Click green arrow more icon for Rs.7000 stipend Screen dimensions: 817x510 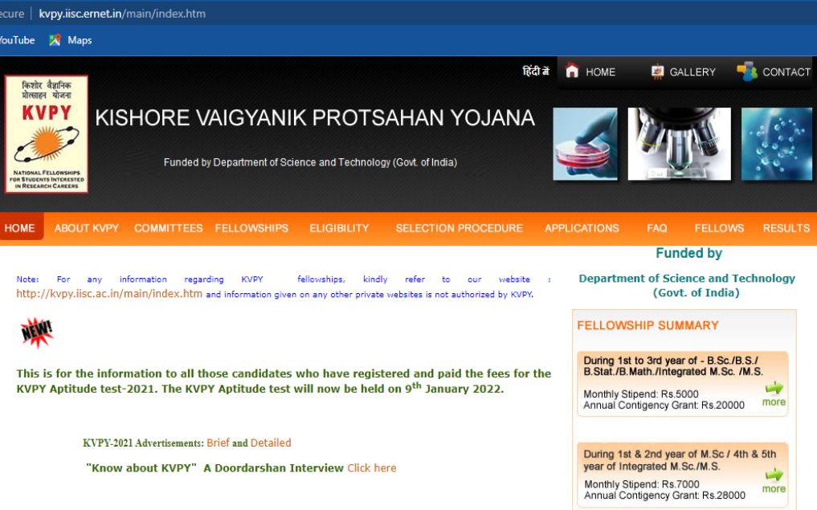tap(774, 475)
